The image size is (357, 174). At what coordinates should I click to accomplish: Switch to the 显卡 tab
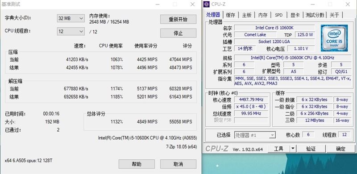(x=295, y=15)
